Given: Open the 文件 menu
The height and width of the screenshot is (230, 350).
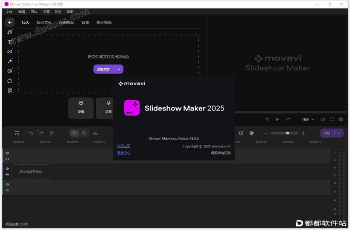Looking at the screenshot, I should coord(9,12).
